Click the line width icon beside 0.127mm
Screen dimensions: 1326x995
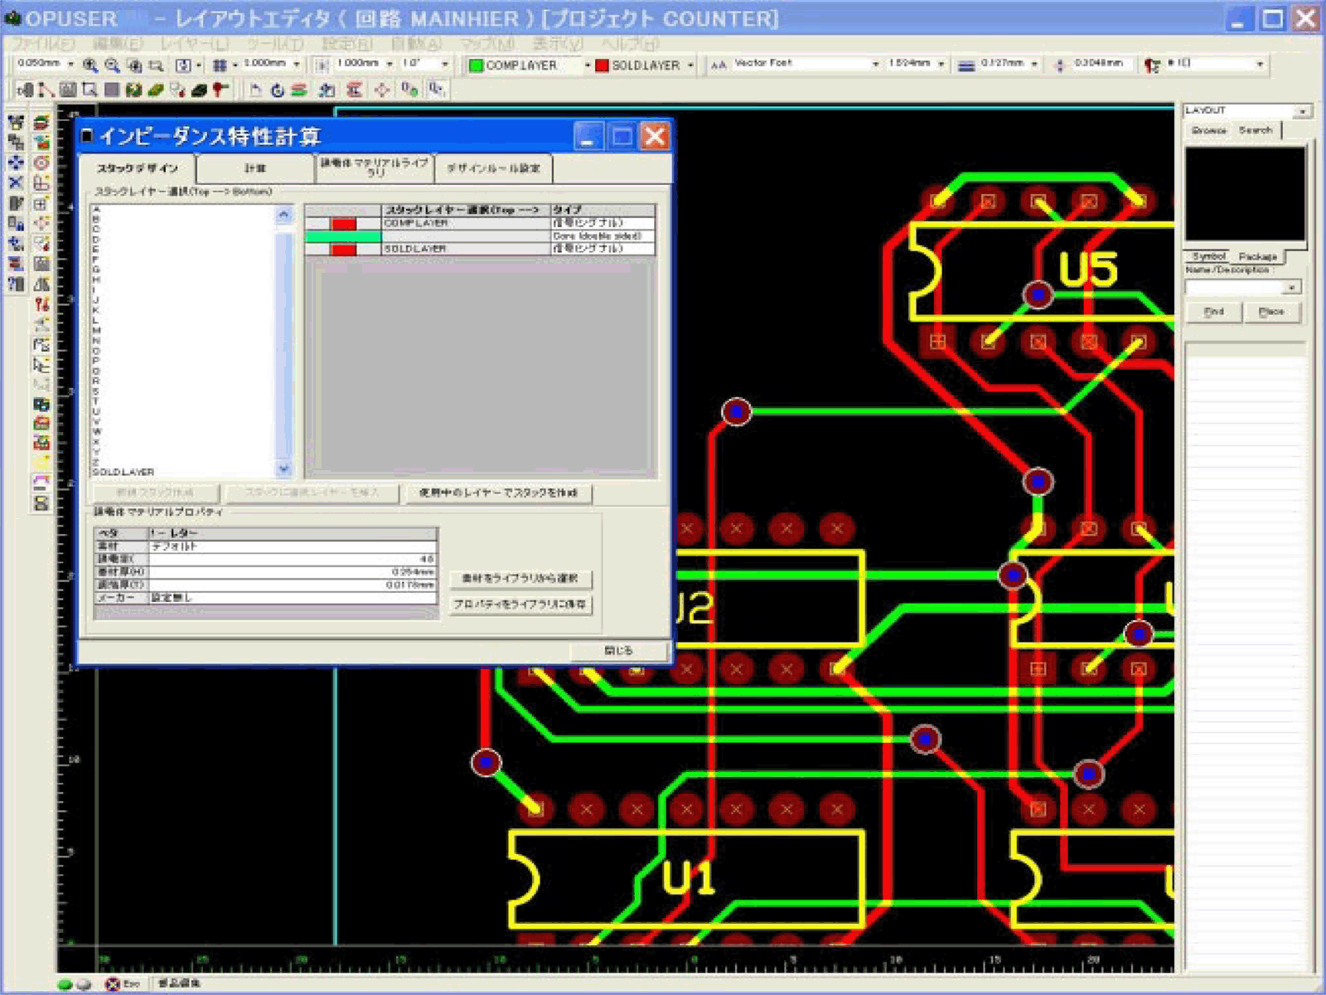coord(965,65)
